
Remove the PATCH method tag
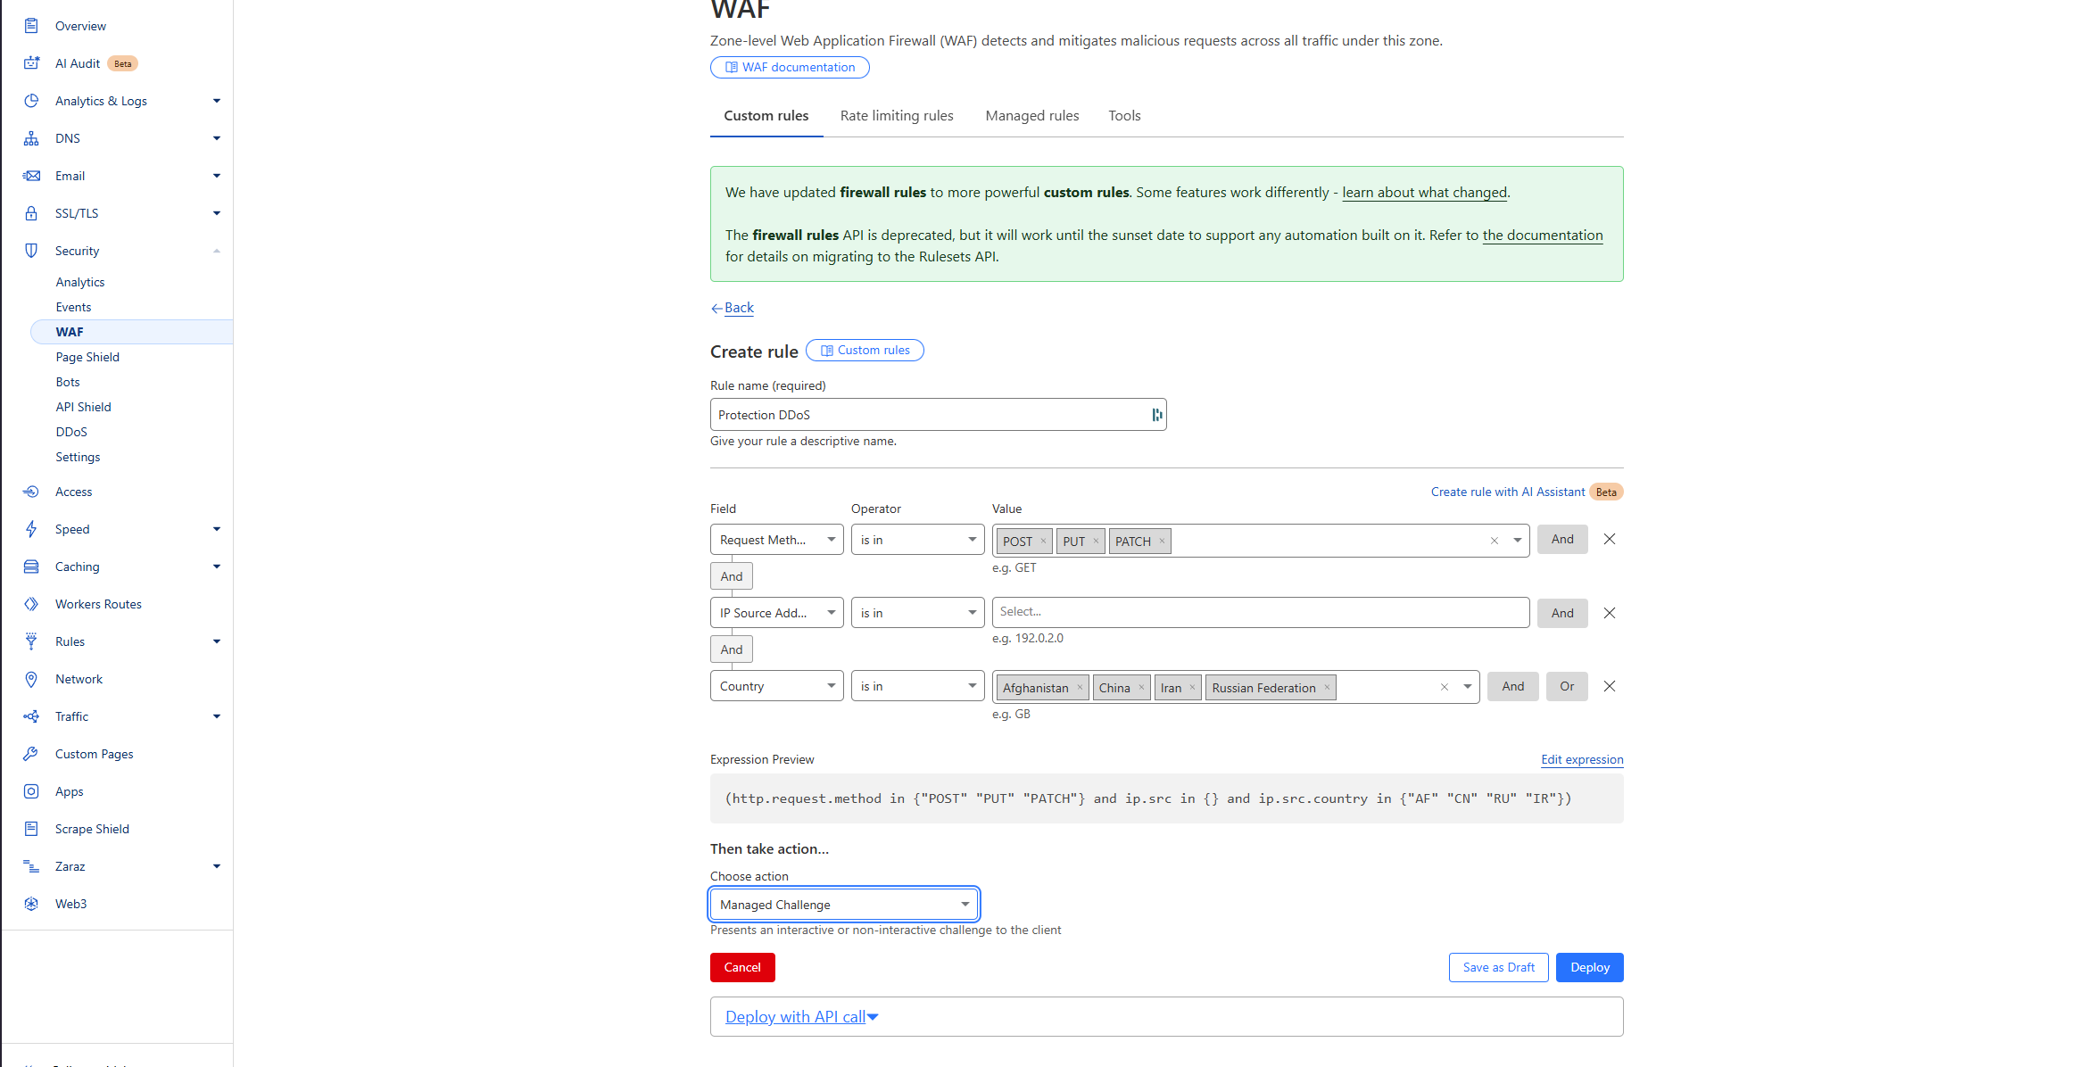tap(1162, 542)
